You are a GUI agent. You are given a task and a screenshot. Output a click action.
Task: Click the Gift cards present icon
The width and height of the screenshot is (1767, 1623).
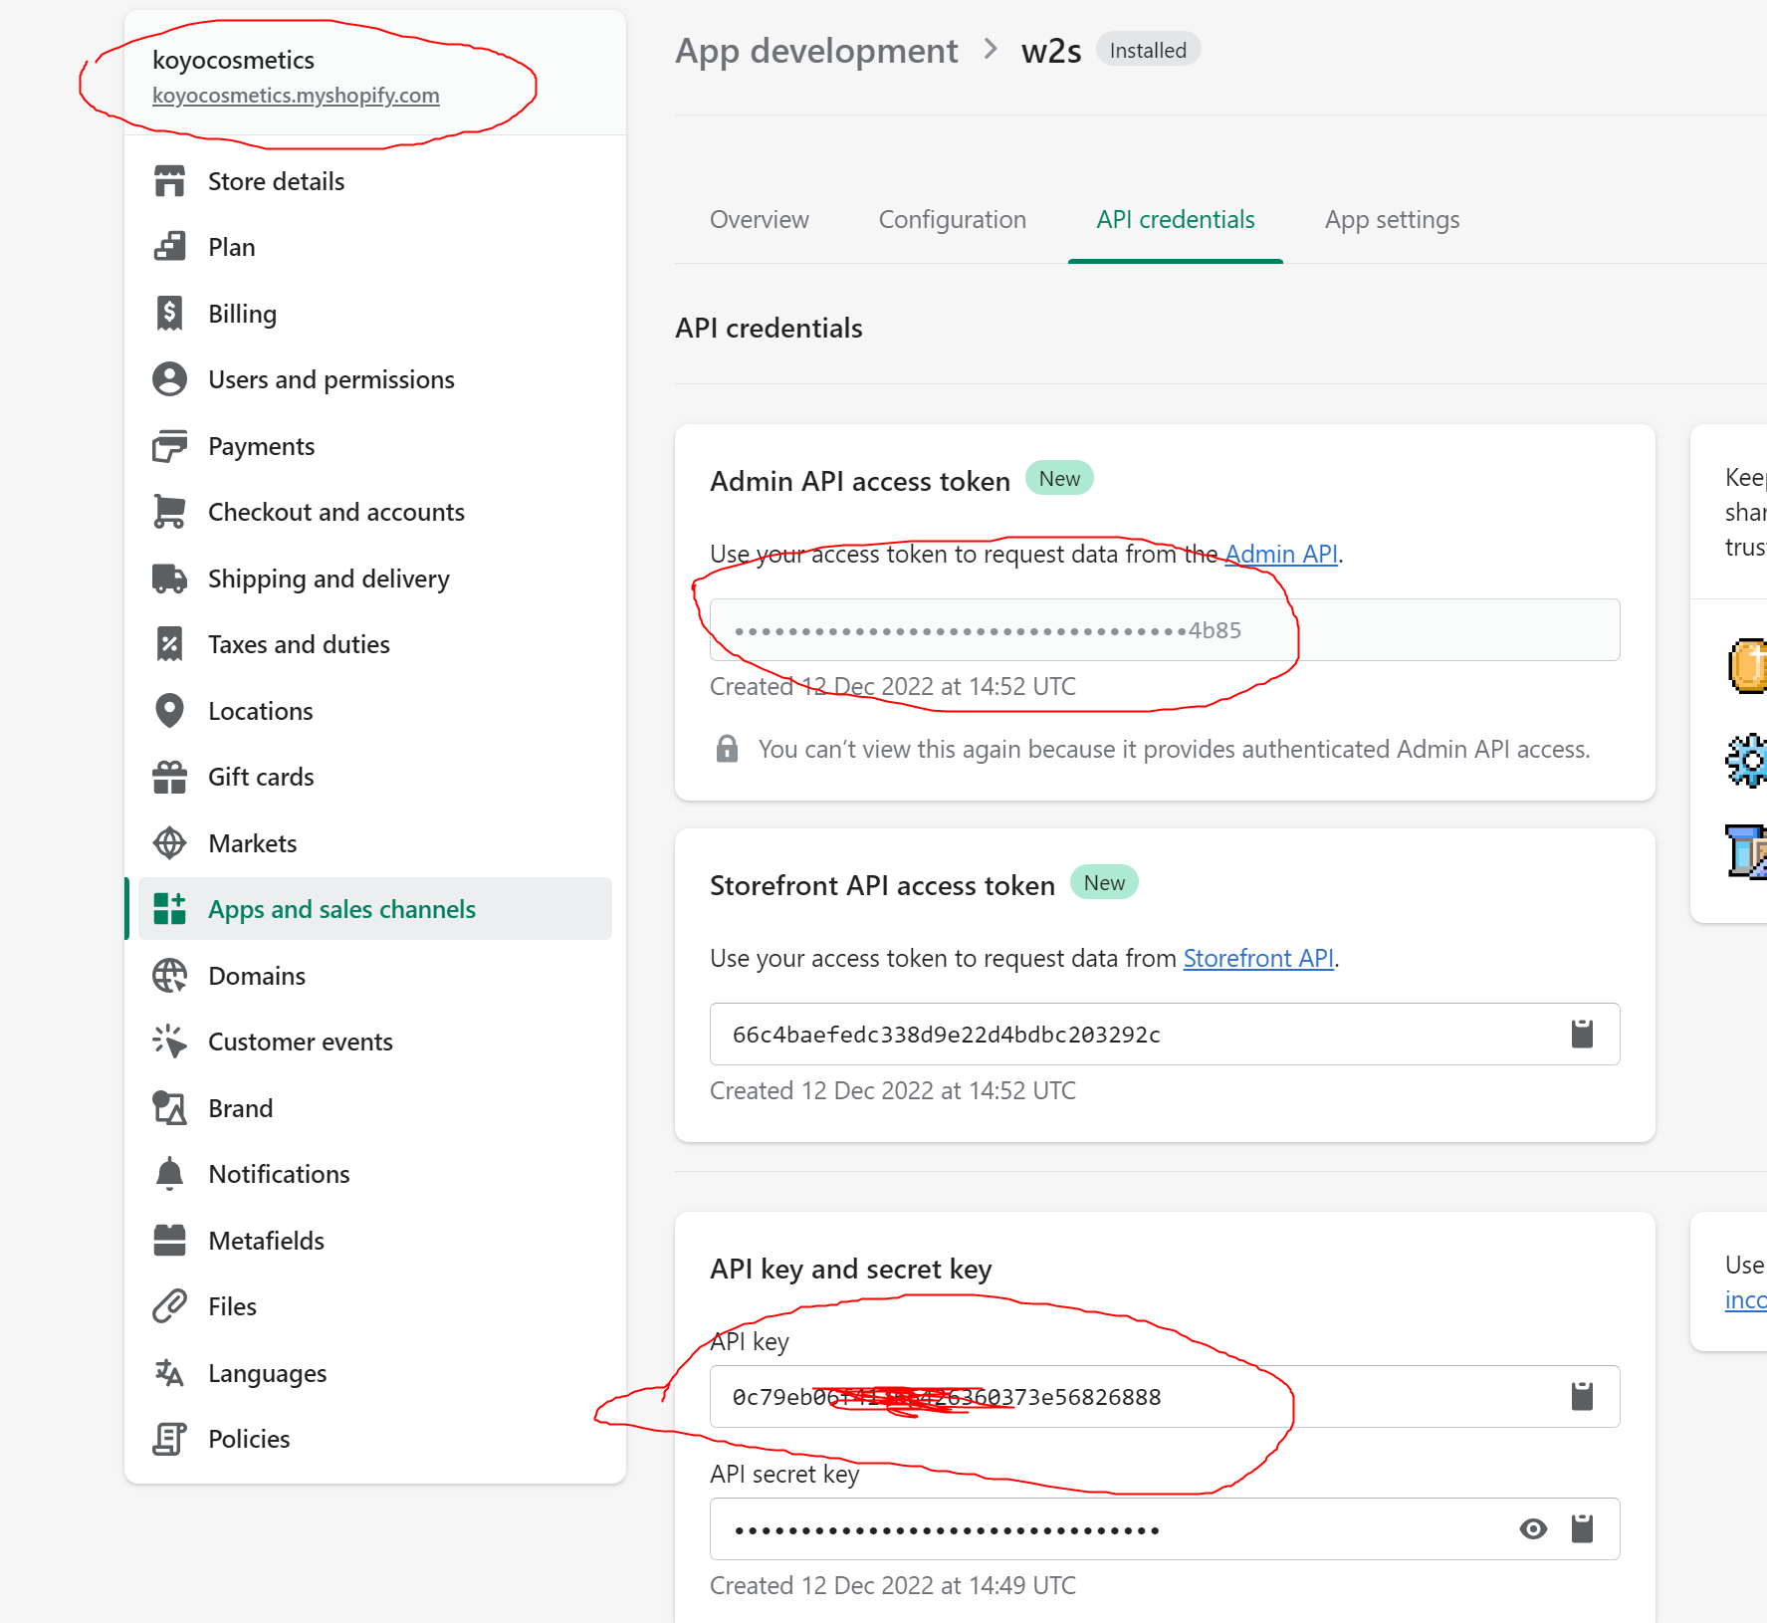169,777
